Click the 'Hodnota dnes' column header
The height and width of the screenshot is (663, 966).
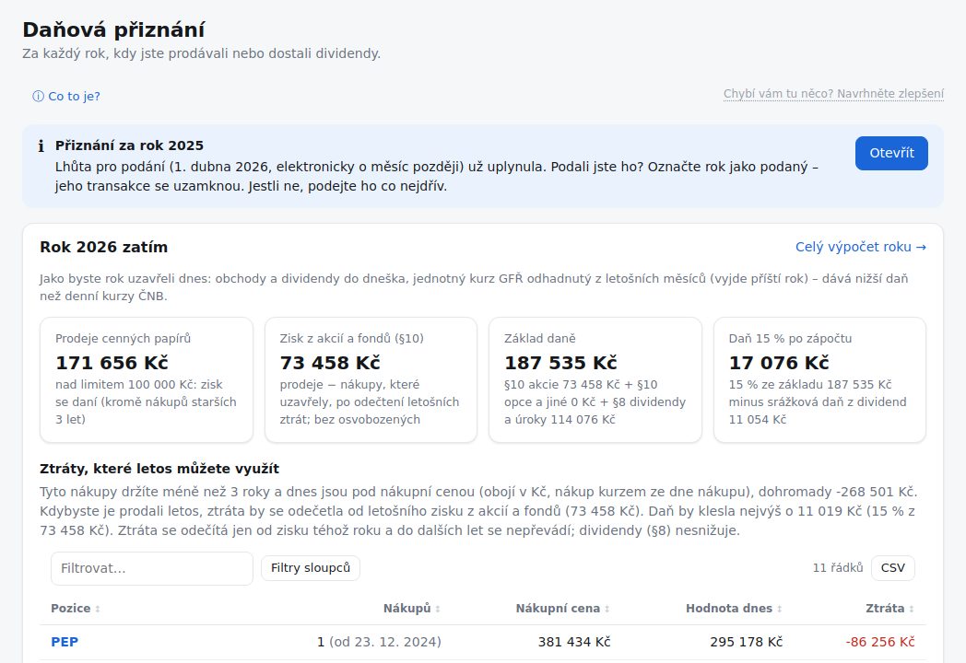[x=729, y=609]
